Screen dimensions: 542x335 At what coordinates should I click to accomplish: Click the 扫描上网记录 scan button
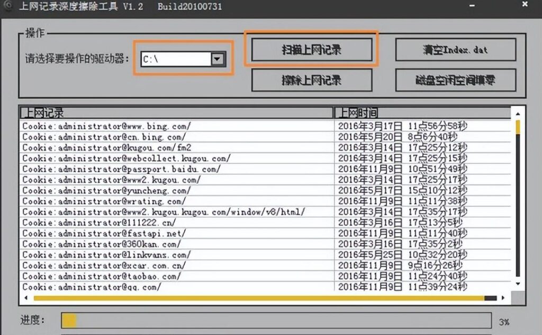[311, 50]
